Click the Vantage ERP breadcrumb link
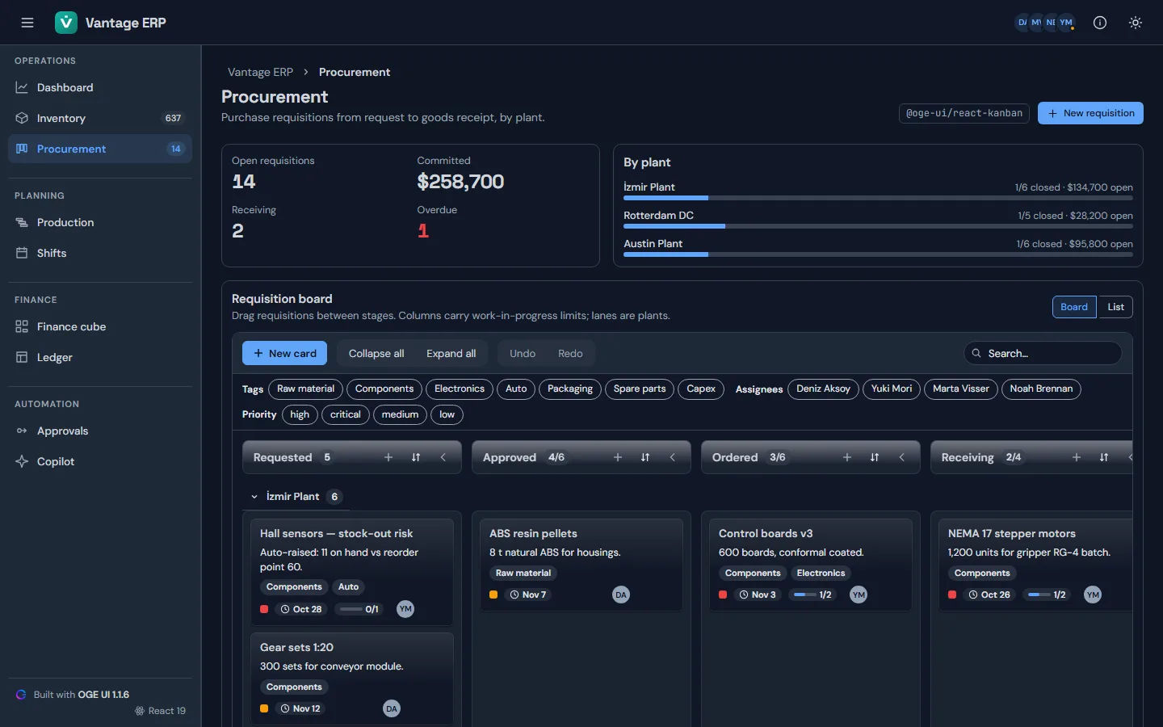Image resolution: width=1163 pixels, height=727 pixels. pyautogui.click(x=260, y=72)
